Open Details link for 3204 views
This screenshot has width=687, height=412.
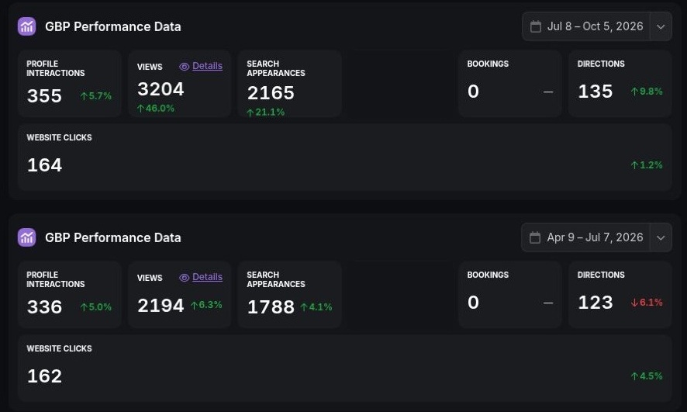click(207, 66)
